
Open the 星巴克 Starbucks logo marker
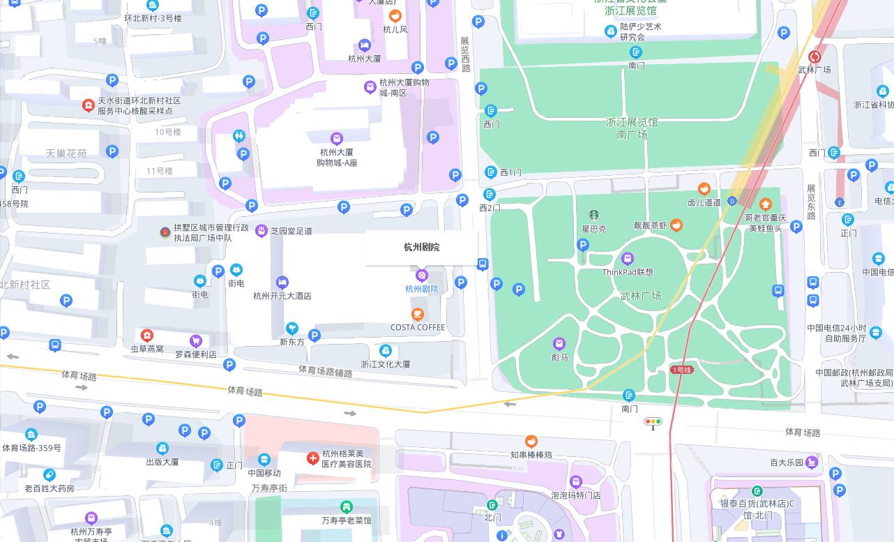point(594,216)
